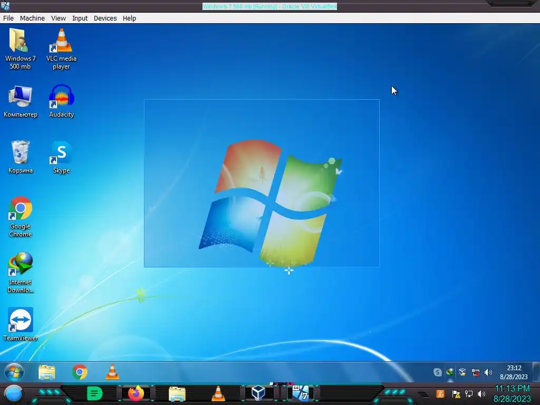Click the VirtualBox Guest Additions tray icon

point(462,372)
